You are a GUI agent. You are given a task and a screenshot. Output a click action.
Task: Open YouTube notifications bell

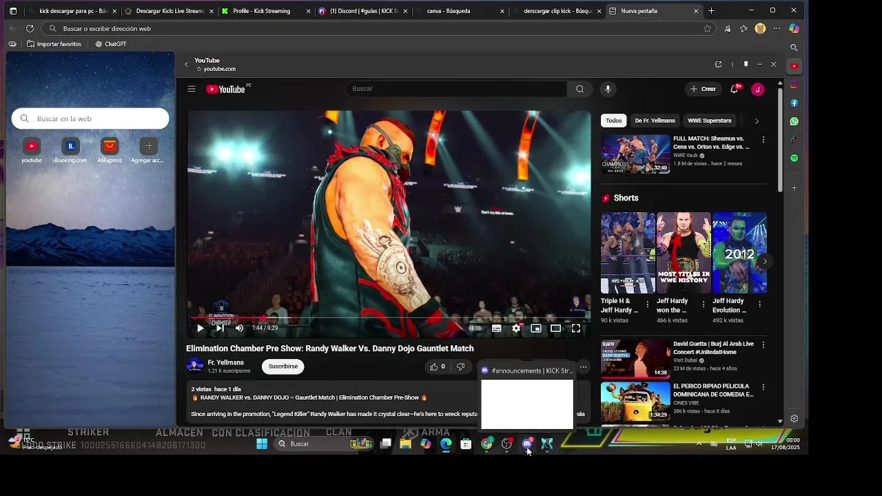(x=735, y=89)
